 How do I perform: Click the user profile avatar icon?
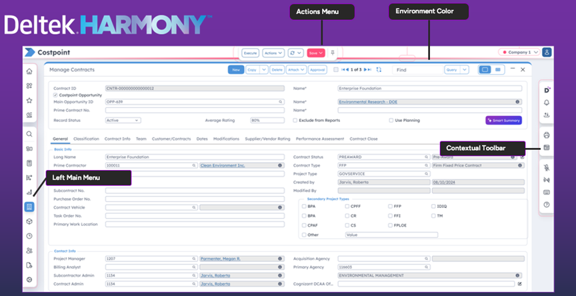(547, 52)
